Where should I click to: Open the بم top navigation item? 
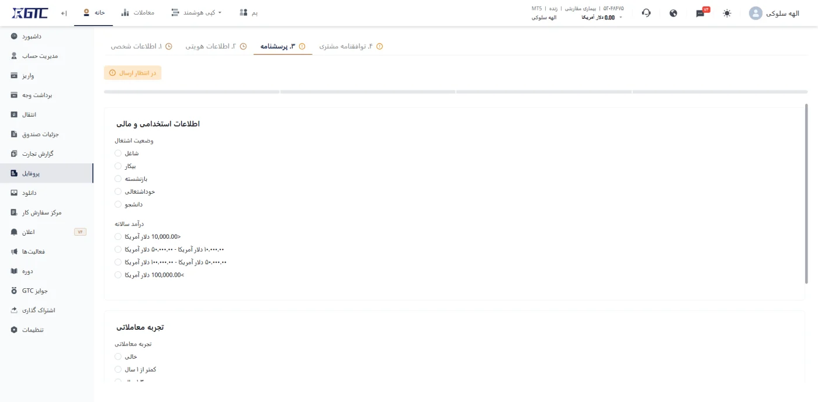click(x=249, y=12)
